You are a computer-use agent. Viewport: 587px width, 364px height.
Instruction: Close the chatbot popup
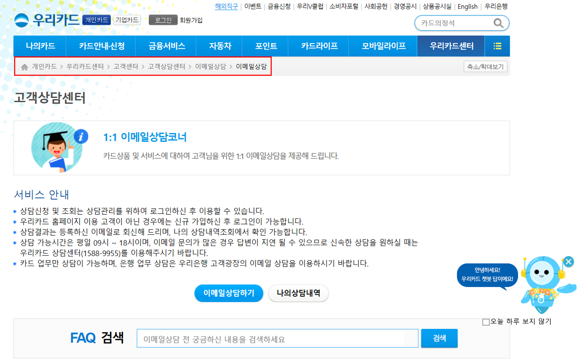pyautogui.click(x=568, y=262)
